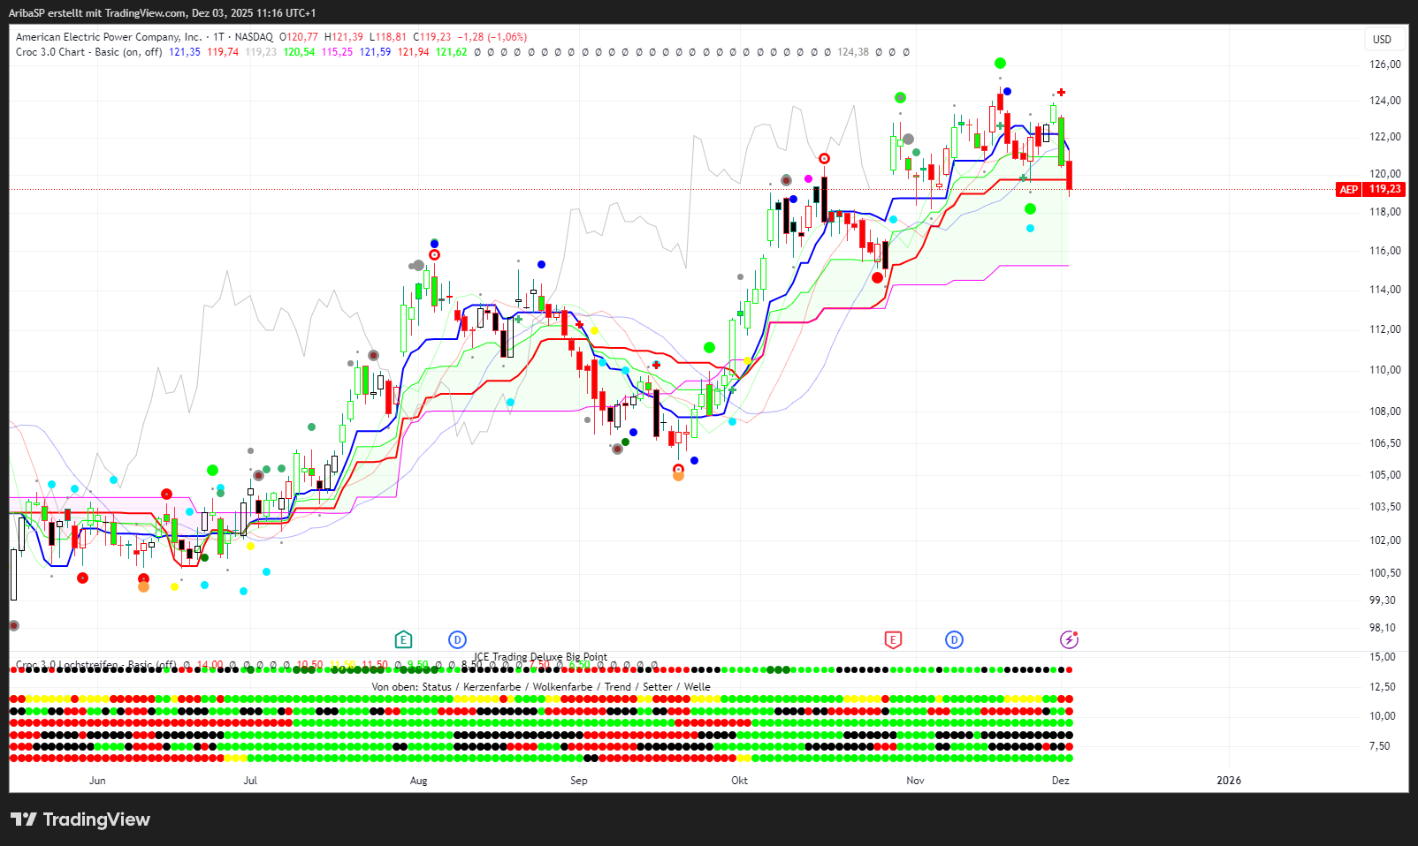Viewport: 1418px width, 846px height.
Task: Click the orange signal dot at September low
Action: [x=678, y=476]
